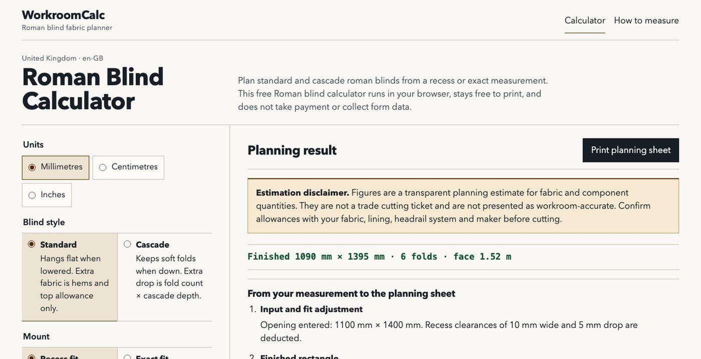Go to the How to measure page

(646, 20)
